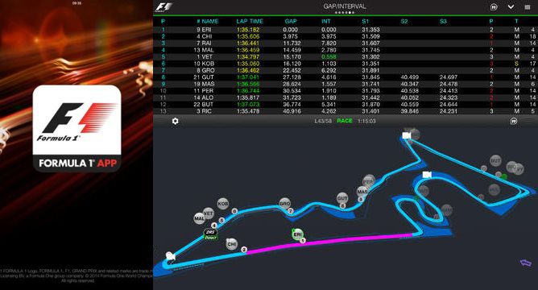Sort by GAP column header

290,21
